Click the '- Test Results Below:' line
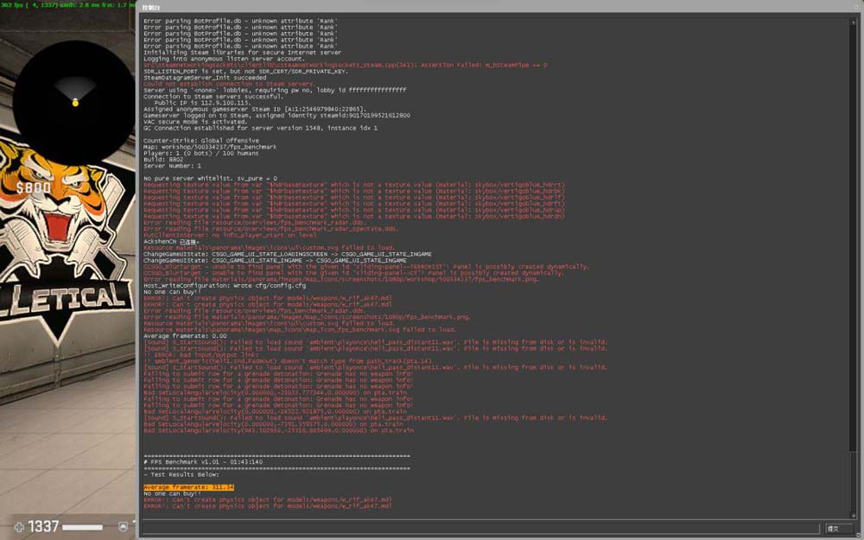The image size is (864, 540). click(181, 475)
